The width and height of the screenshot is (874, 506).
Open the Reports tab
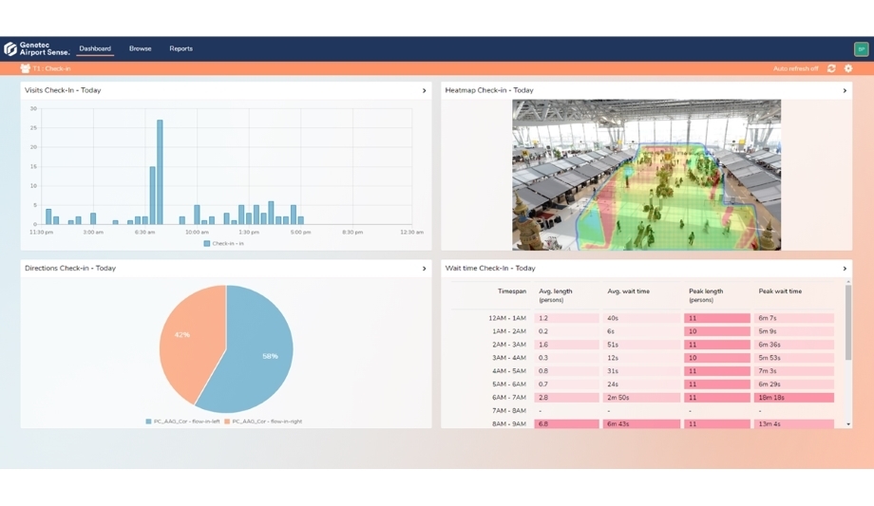[180, 48]
